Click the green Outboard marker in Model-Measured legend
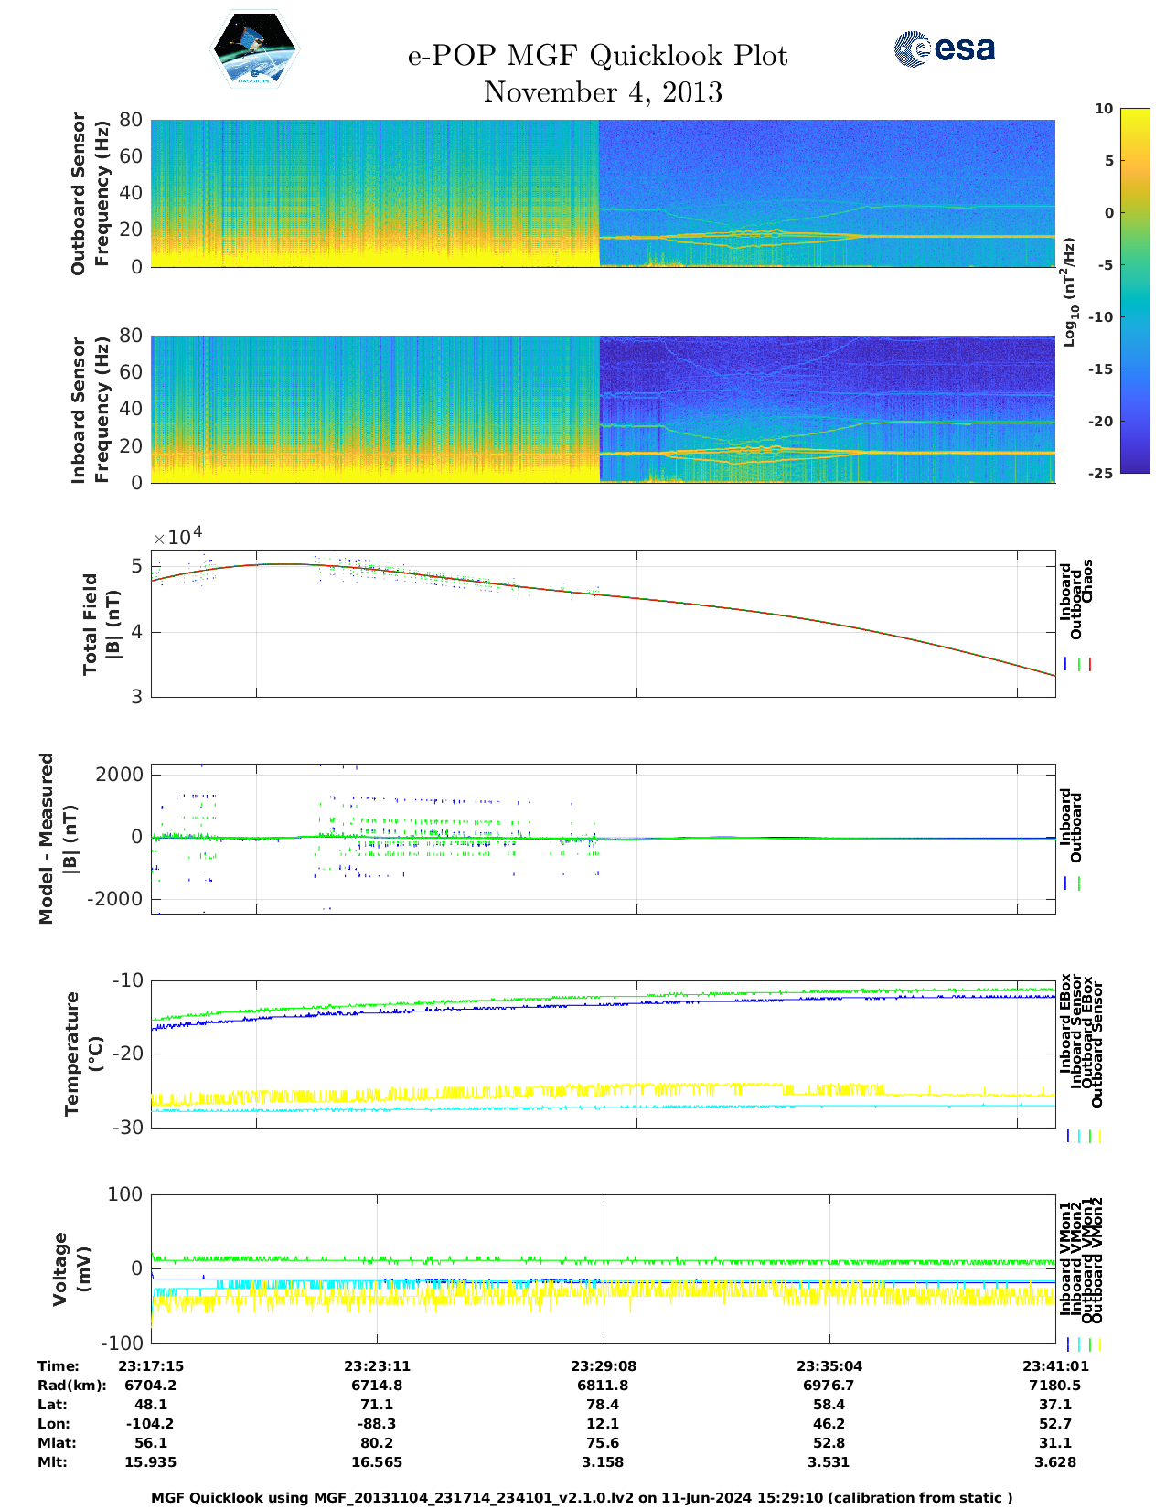 pyautogui.click(x=1079, y=883)
